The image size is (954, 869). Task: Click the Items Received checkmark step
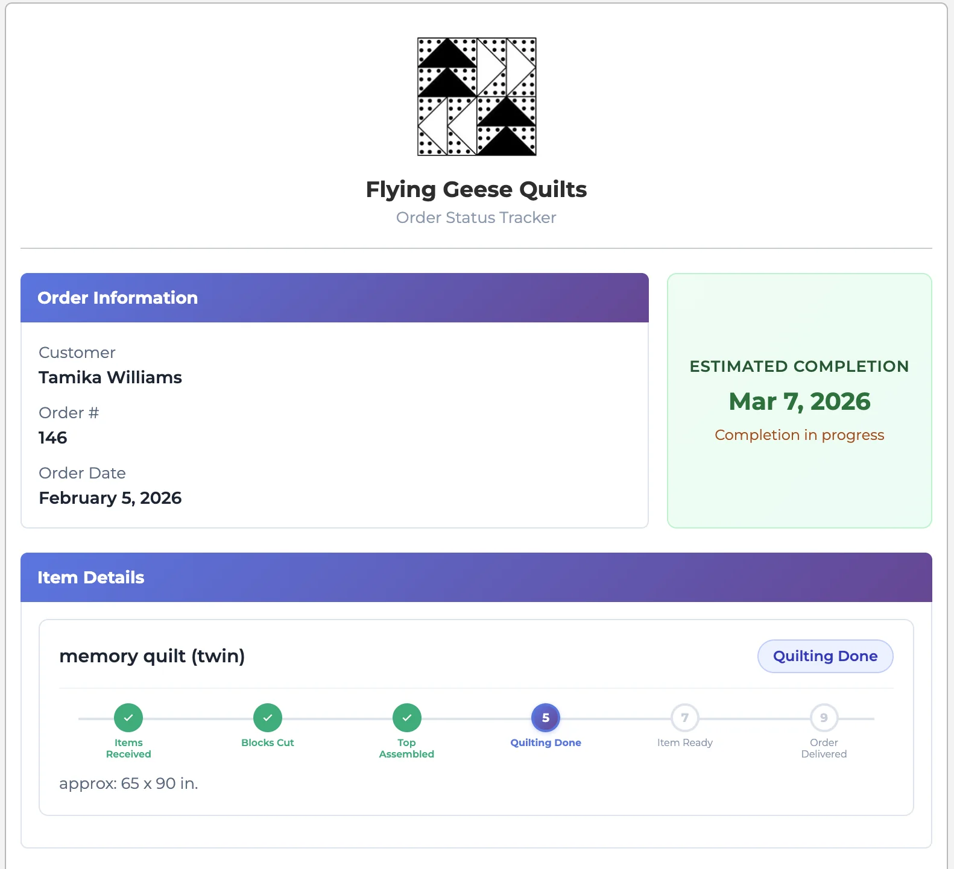tap(128, 718)
